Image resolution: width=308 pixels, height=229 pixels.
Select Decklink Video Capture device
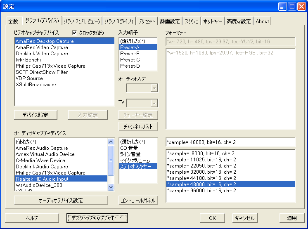pyautogui.click(x=65, y=54)
